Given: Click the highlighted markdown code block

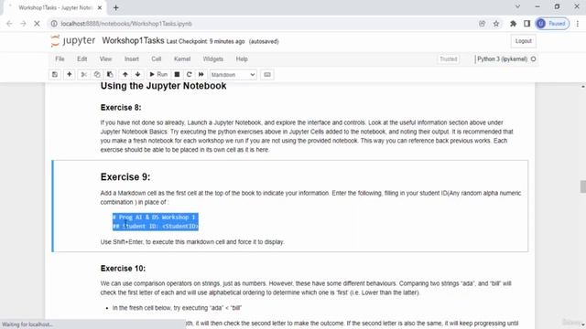Looking at the screenshot, I should coord(155,222).
